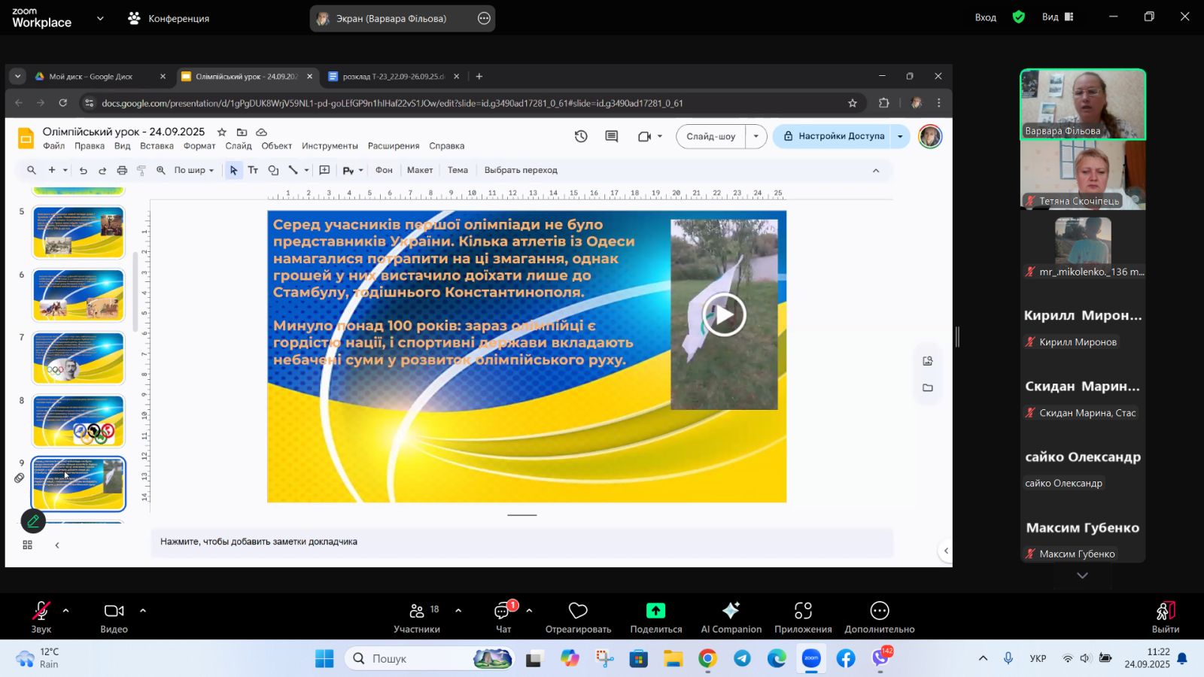Play the video on the slide
Viewport: 1204px width, 677px height.
pyautogui.click(x=724, y=314)
